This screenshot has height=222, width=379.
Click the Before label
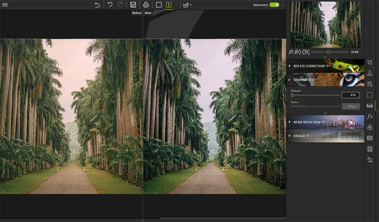tap(137, 13)
